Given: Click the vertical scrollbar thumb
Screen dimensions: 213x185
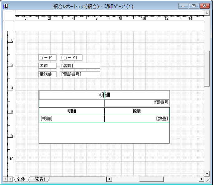Looking at the screenshot, I should click(207, 69).
